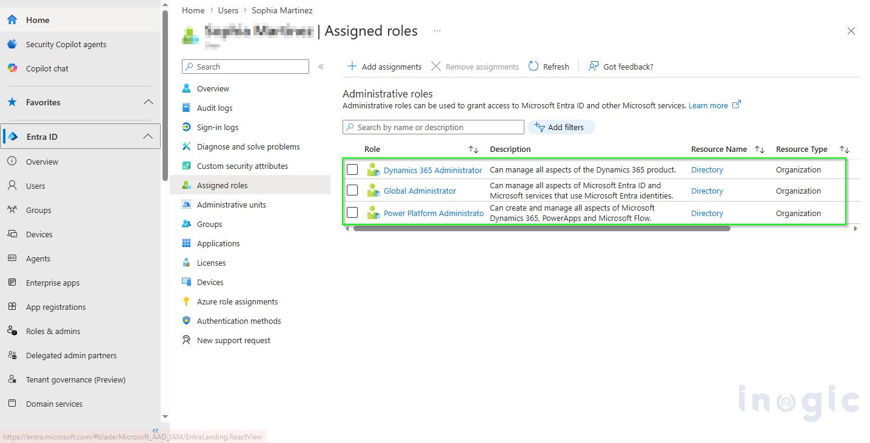The width and height of the screenshot is (870, 443).
Task: Open Dynamics 365 Administrator role link
Action: pyautogui.click(x=433, y=170)
